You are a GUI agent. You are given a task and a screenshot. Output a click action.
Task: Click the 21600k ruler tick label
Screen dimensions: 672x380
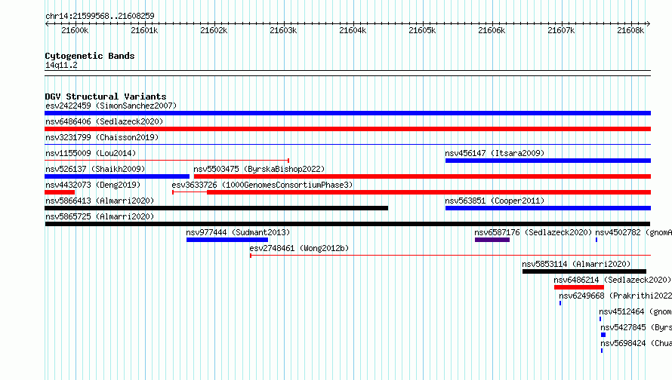75,30
